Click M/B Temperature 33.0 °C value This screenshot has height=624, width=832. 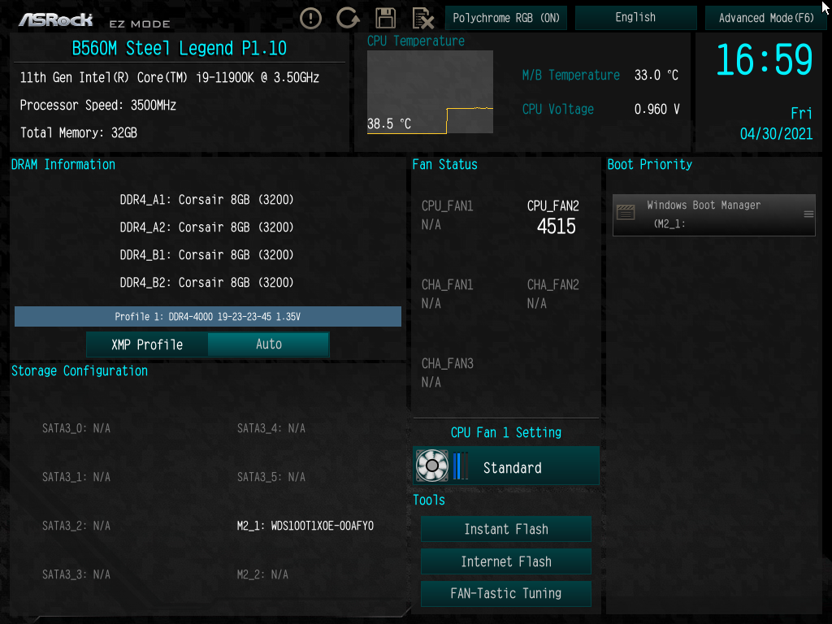point(656,76)
